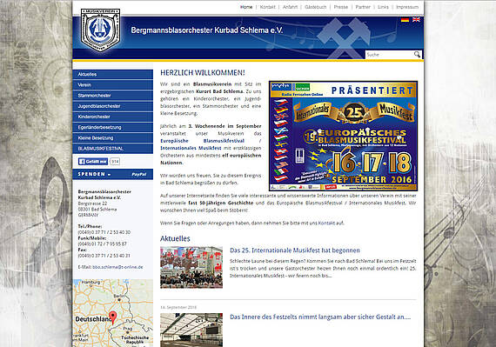
Task: Select Kleine Besetzung in the sidebar
Action: coord(112,137)
